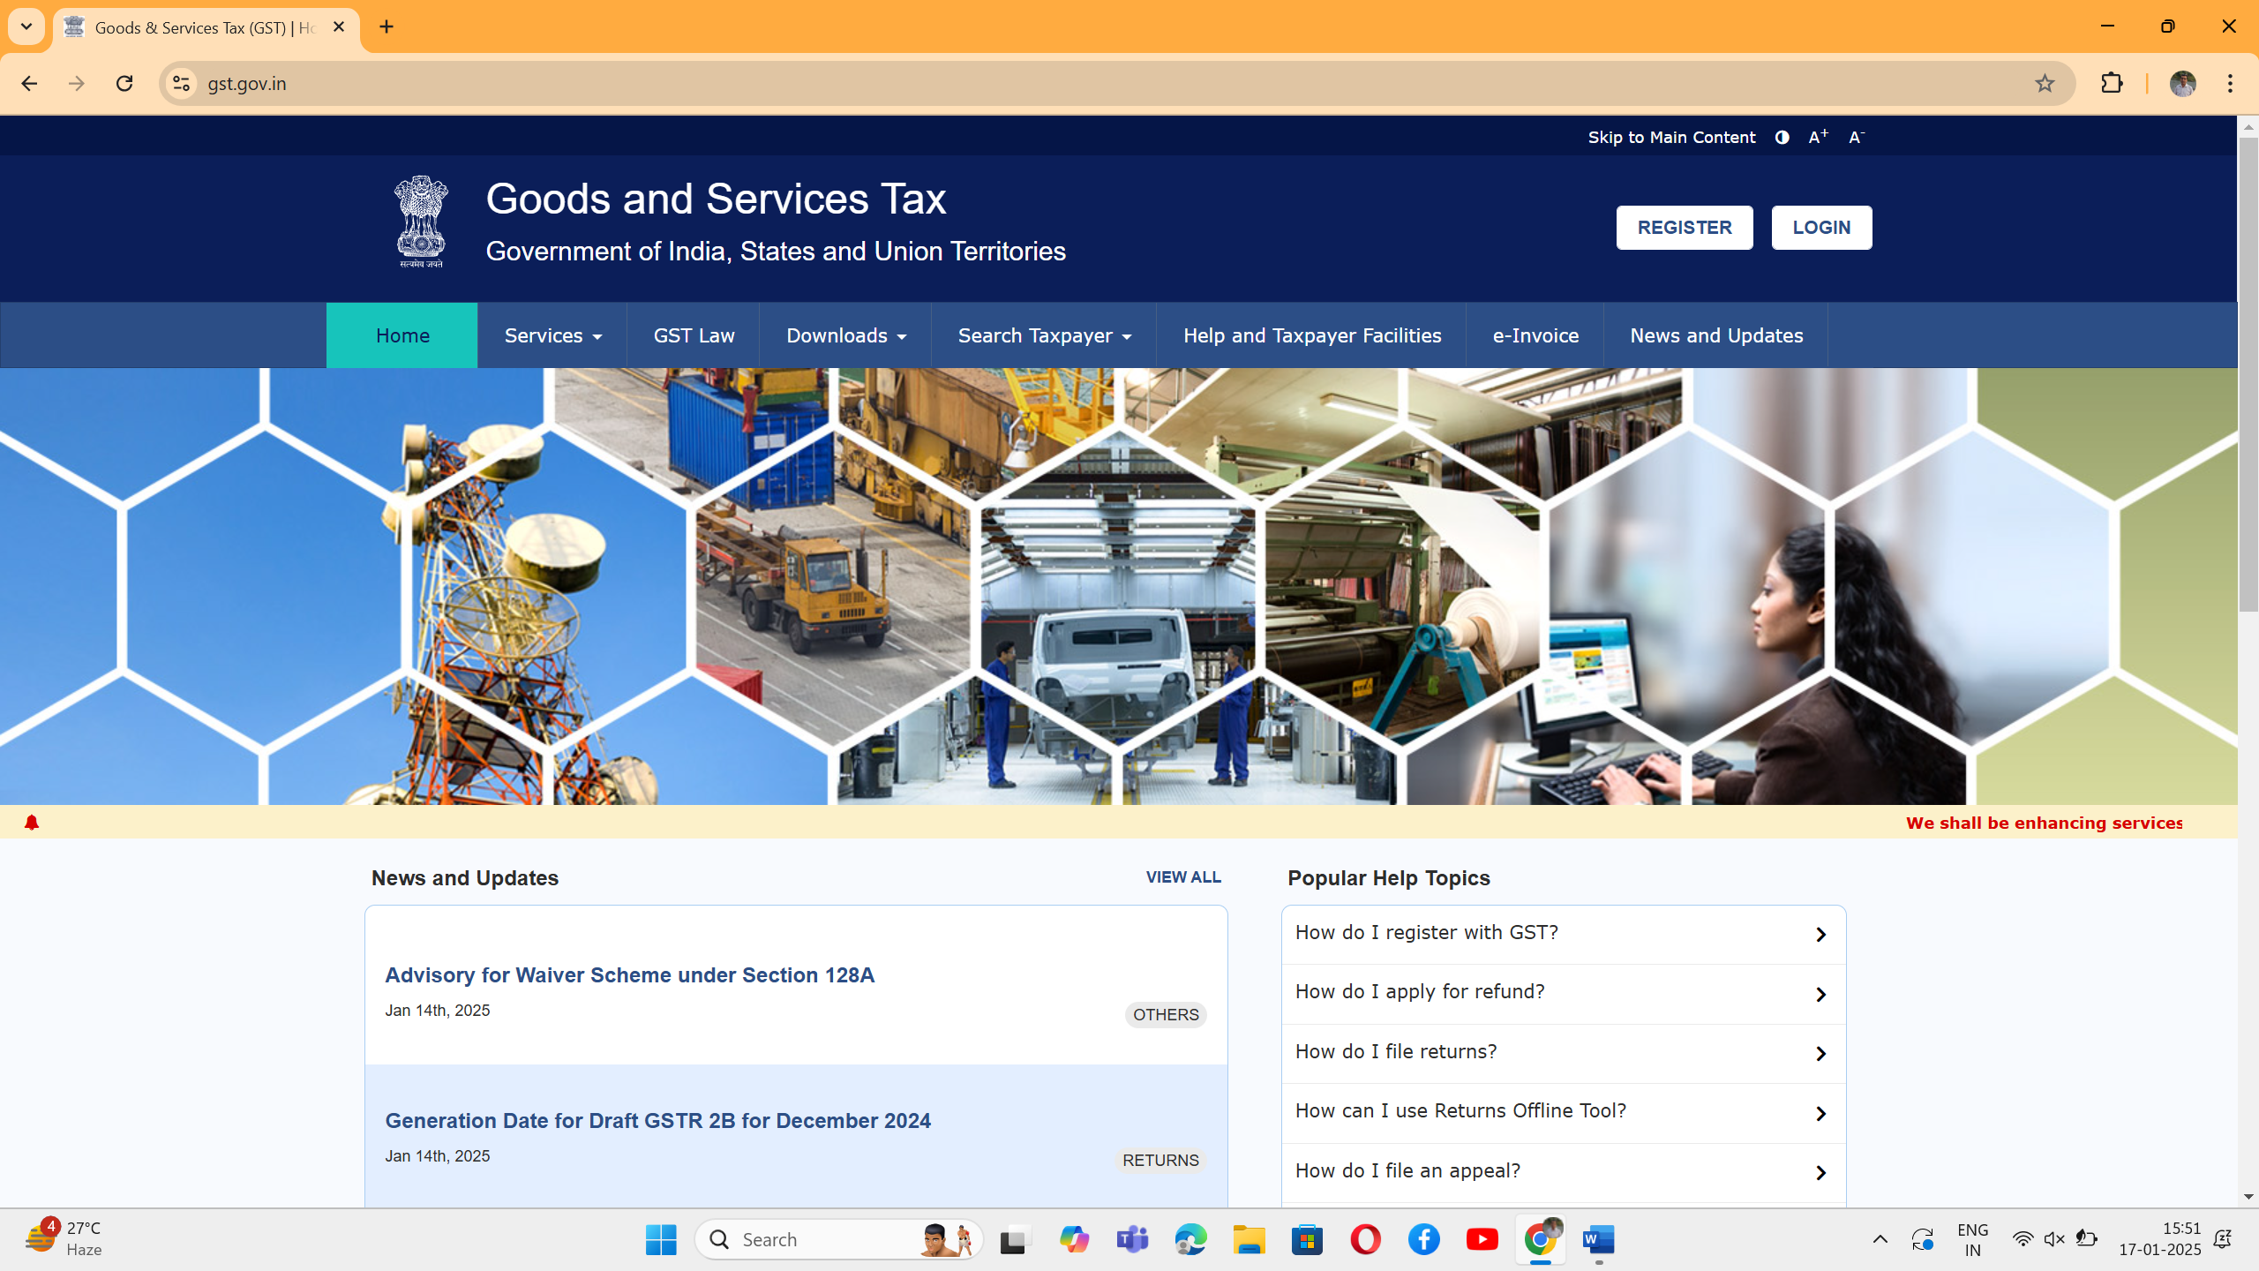
Task: Click the red notification bell icon
Action: point(32,823)
